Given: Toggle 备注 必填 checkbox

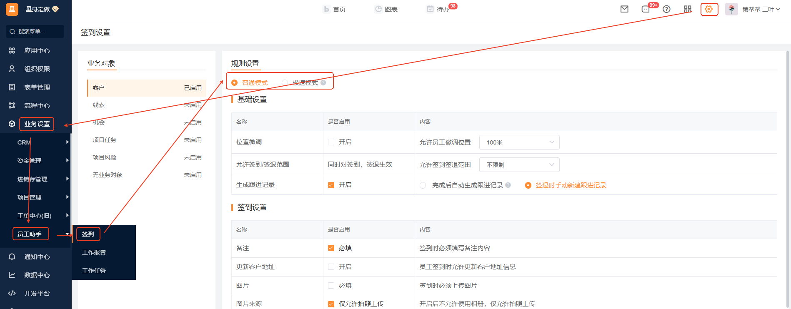Looking at the screenshot, I should [x=331, y=248].
